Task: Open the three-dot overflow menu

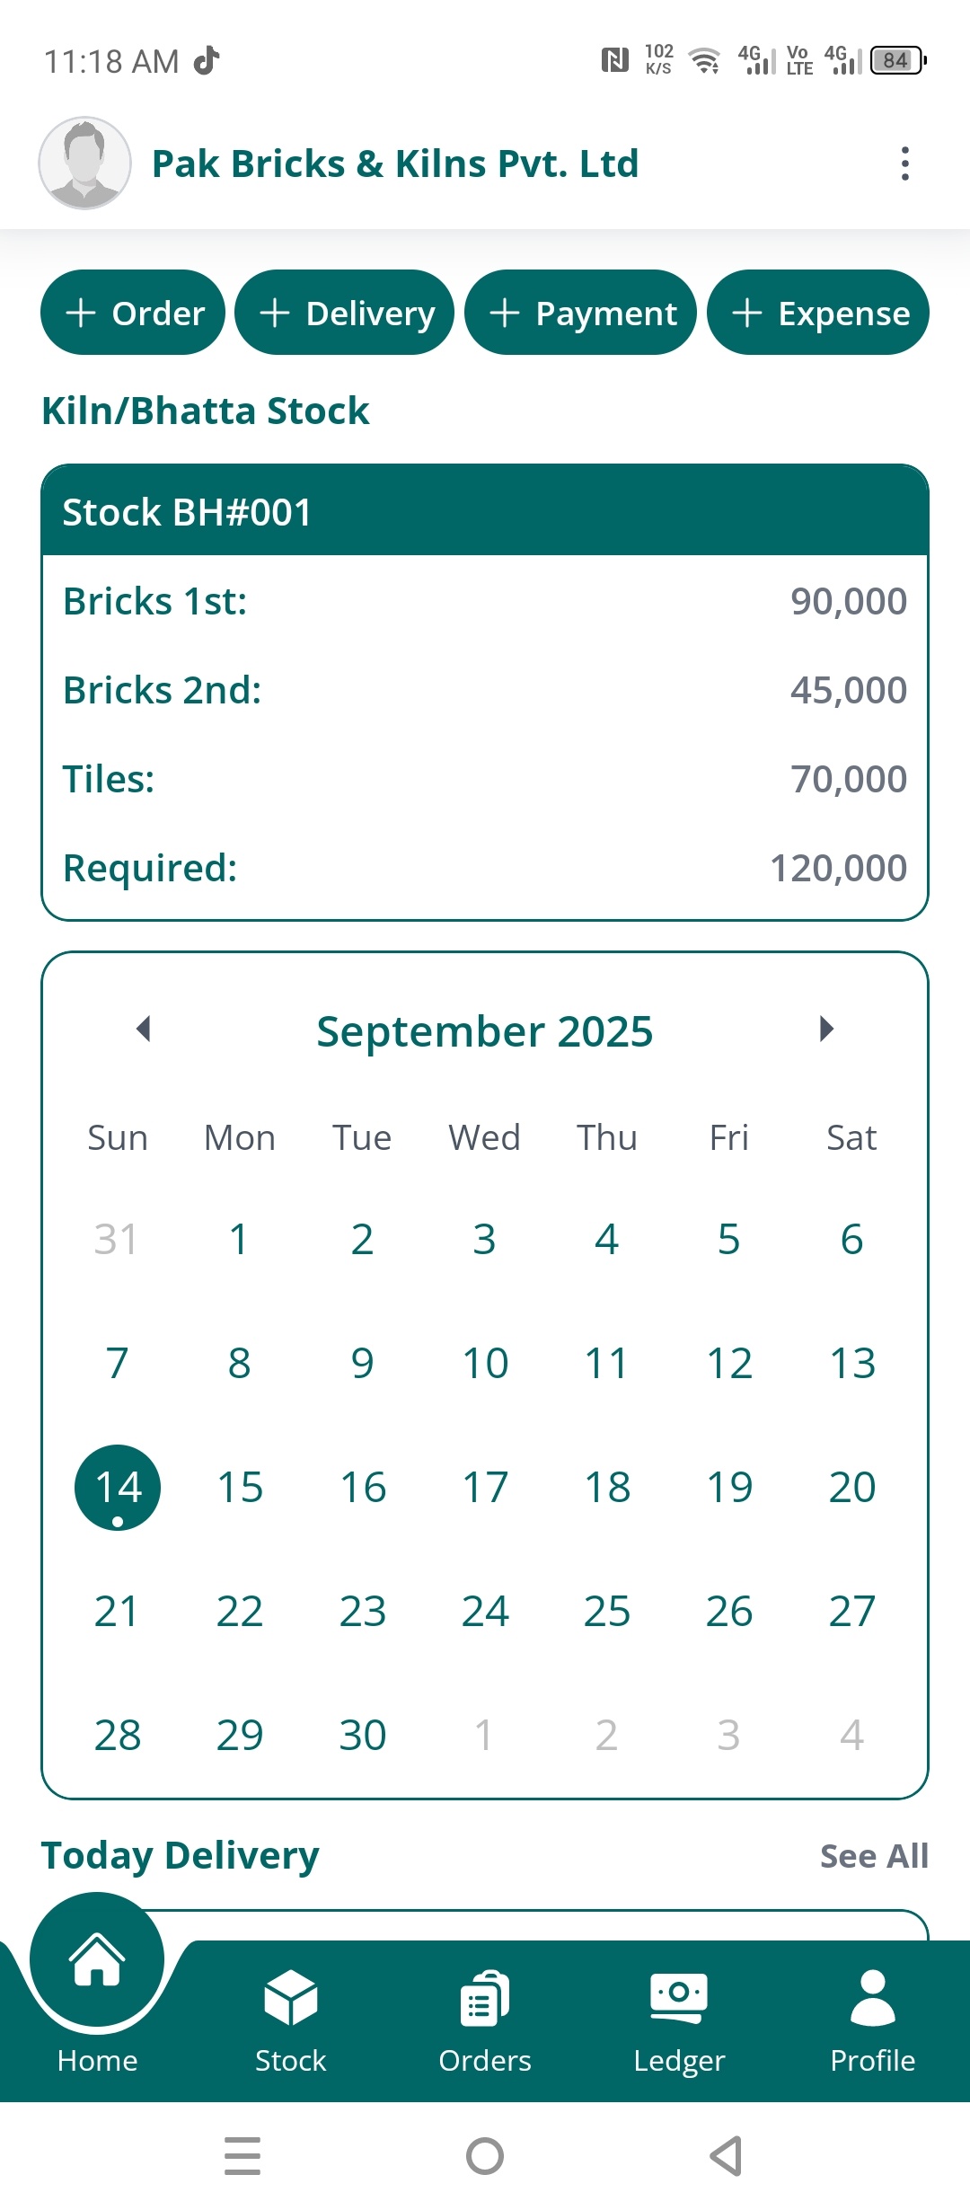Action: 904,164
